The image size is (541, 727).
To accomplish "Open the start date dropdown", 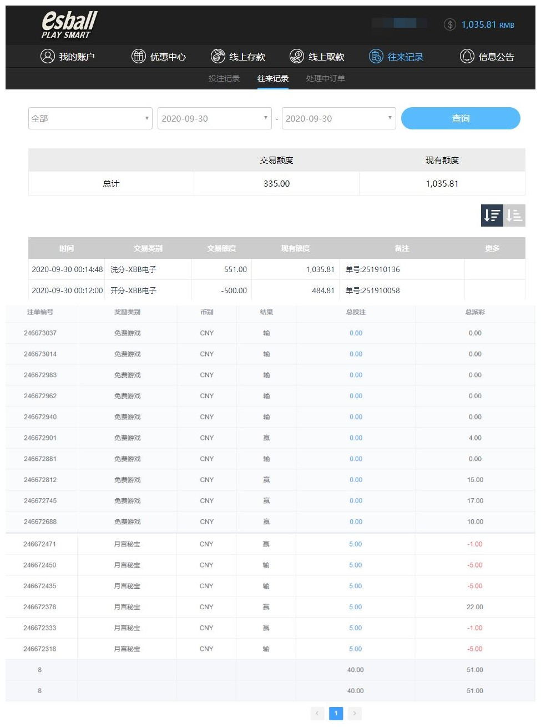I will pyautogui.click(x=214, y=118).
